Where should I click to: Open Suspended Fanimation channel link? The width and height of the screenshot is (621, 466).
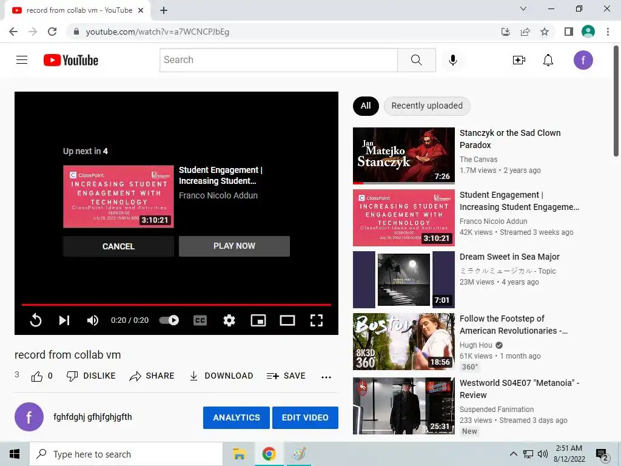pos(497,410)
